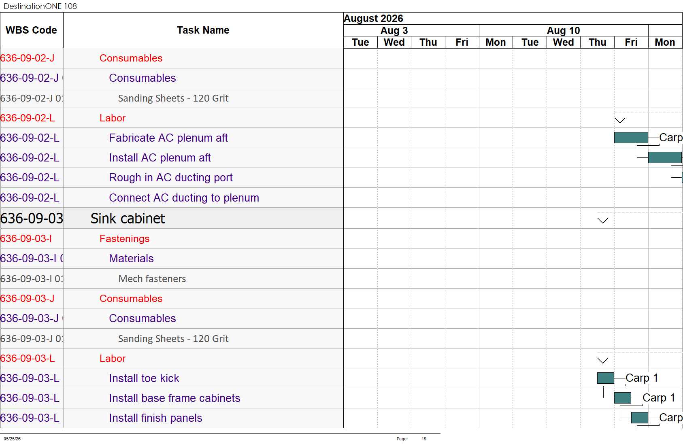Click Carp 1 label beside base frame cabinets bar
This screenshot has height=444, width=683.
pyautogui.click(x=659, y=398)
